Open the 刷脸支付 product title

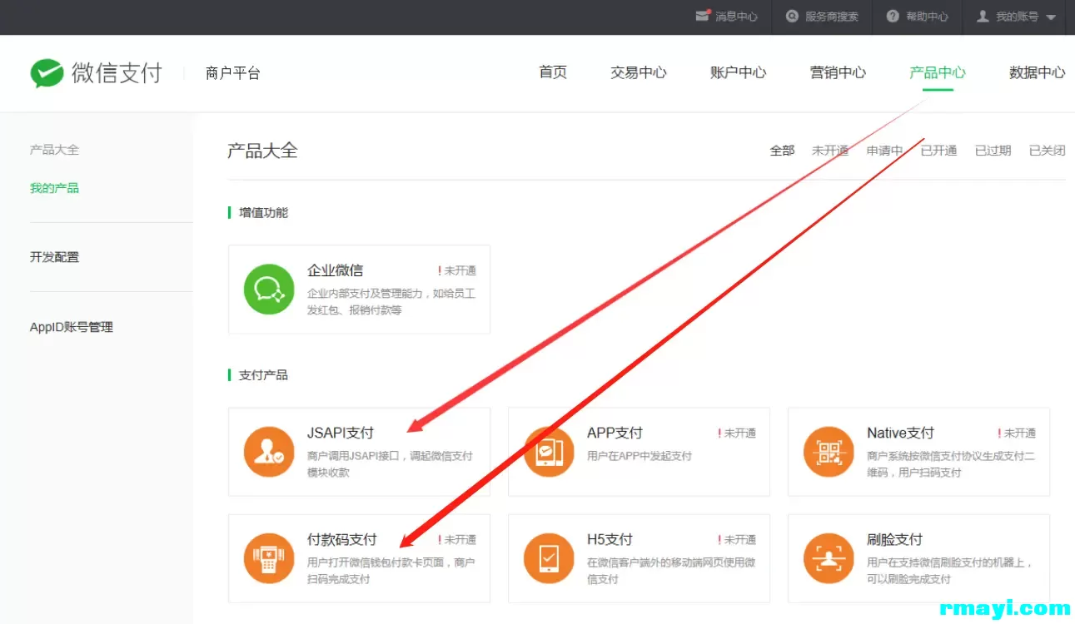(894, 539)
